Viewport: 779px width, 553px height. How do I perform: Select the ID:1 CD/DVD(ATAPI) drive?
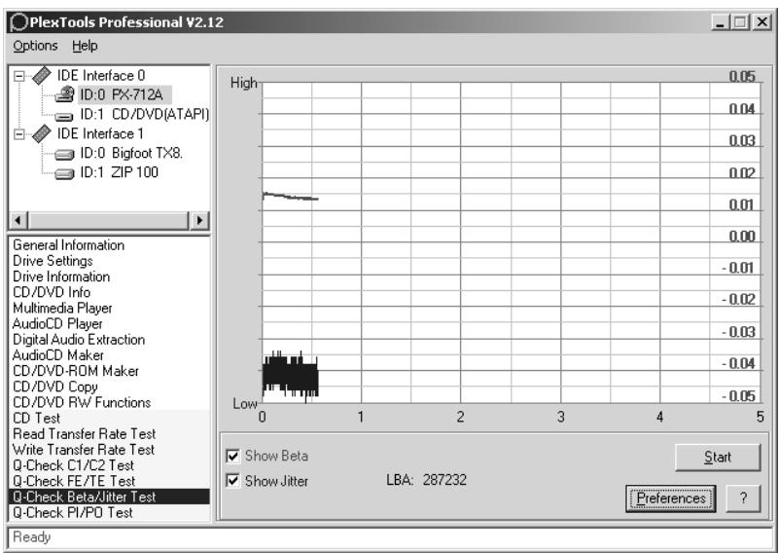145,114
